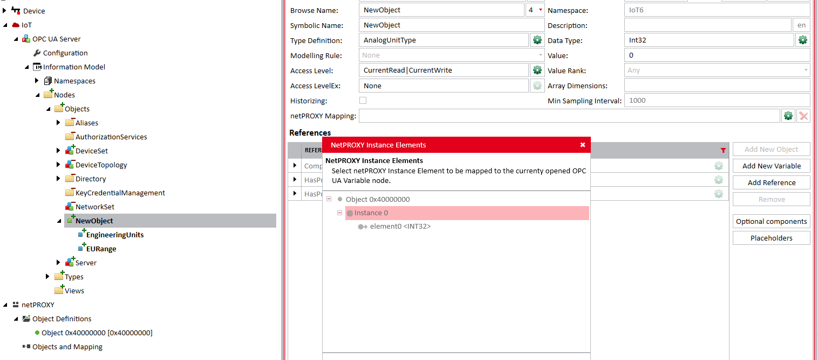
Task: Click the NetworkSet node icon
Action: click(x=70, y=206)
